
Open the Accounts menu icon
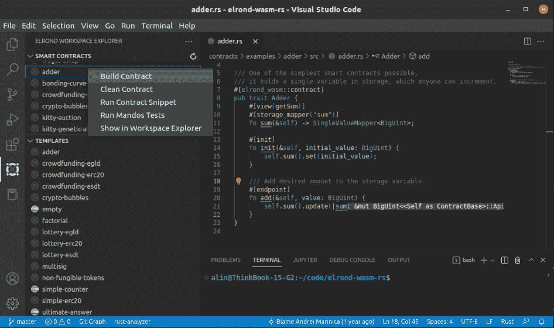[x=12, y=279]
